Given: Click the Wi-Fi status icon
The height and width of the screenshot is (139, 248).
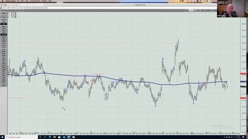Looking at the screenshot, I should [200, 1].
